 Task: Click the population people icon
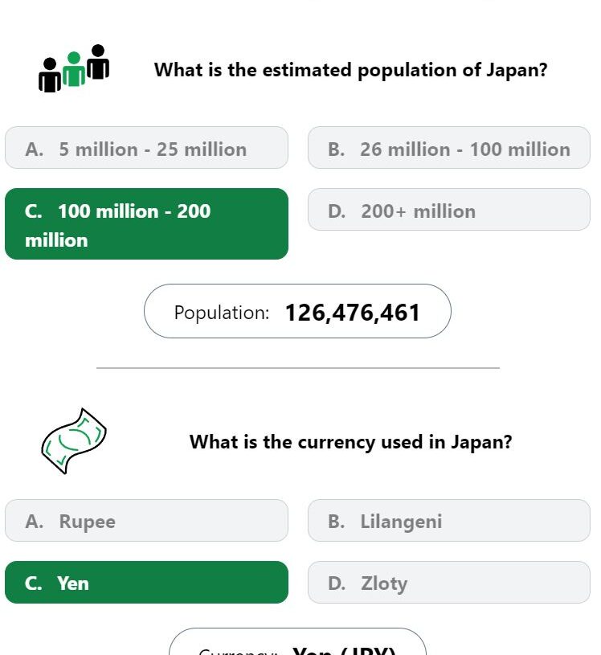[74, 68]
